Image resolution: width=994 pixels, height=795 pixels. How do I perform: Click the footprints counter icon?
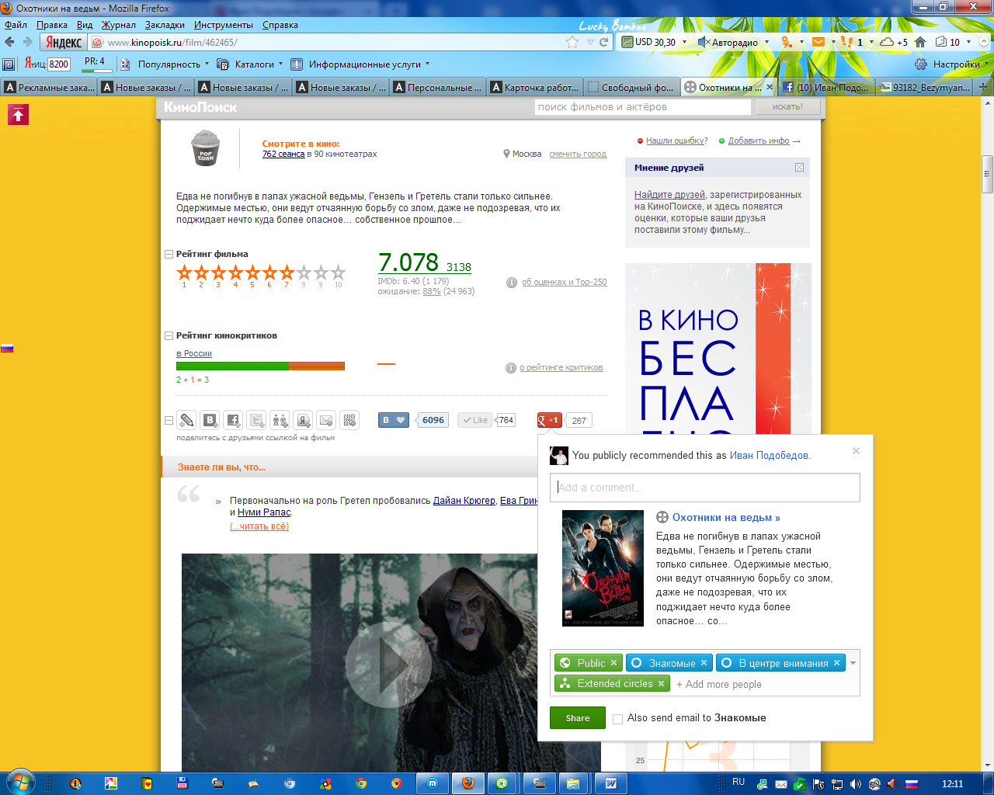coord(847,42)
